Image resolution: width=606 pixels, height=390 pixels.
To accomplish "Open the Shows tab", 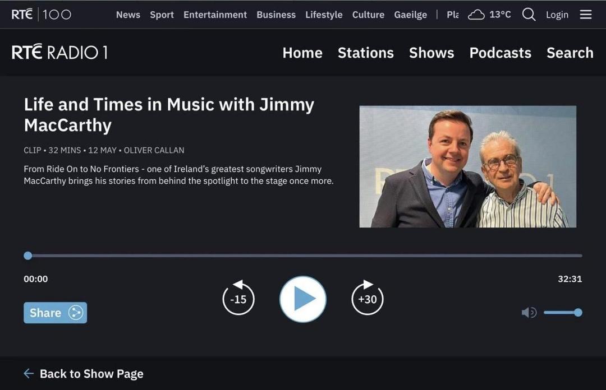I will [x=431, y=53].
